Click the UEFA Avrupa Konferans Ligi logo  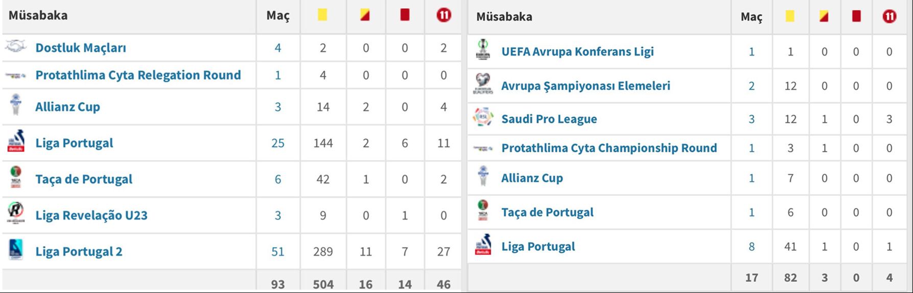pyautogui.click(x=483, y=50)
